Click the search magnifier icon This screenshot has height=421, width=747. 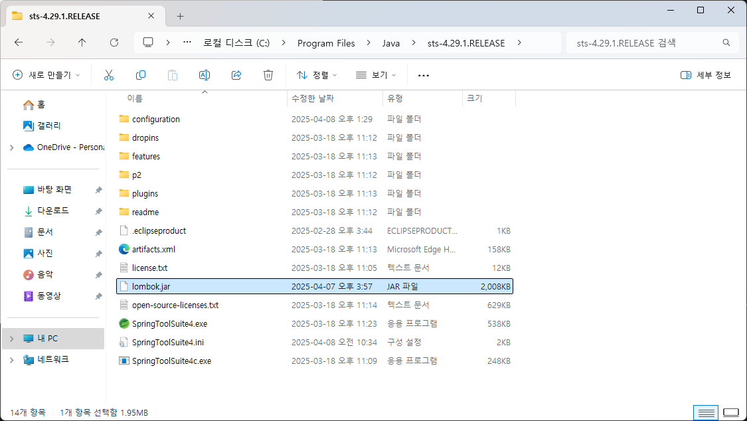[x=726, y=42]
